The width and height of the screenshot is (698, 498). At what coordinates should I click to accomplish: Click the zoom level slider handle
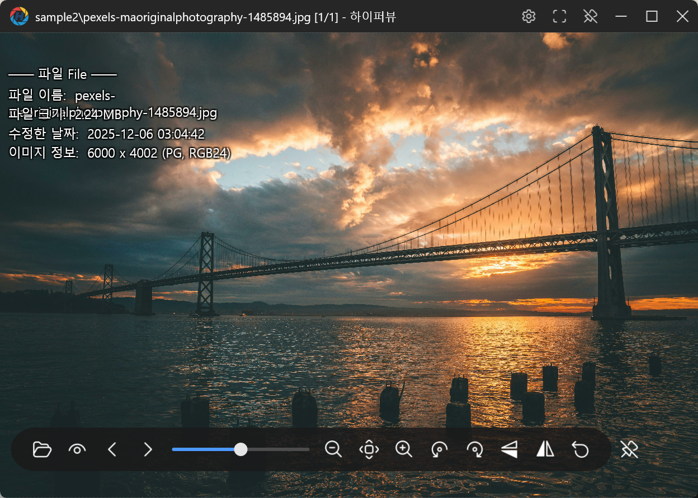point(240,449)
